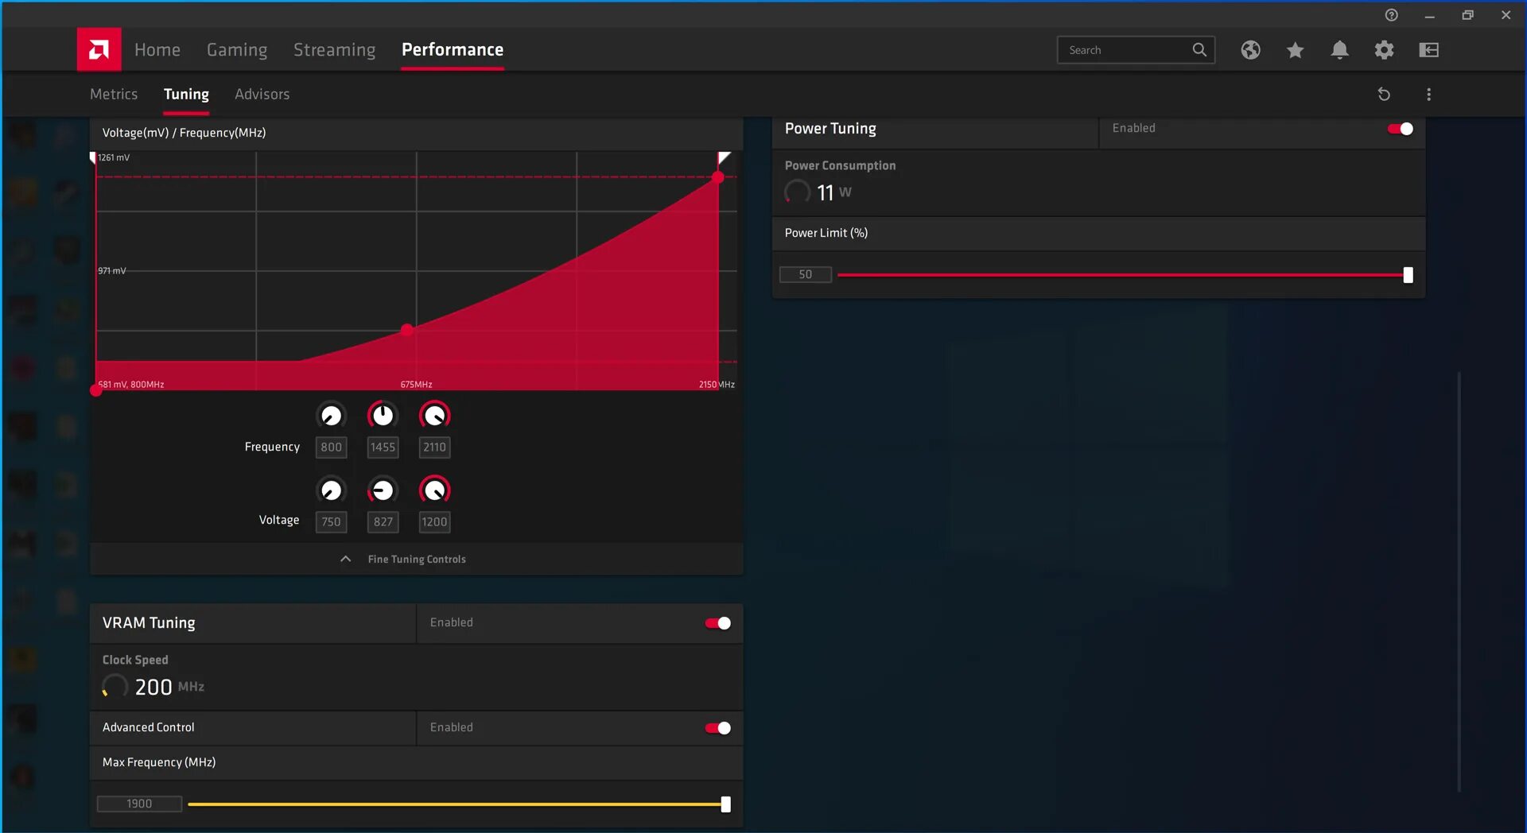
Task: Switch to the Advisors sub-tab
Action: (x=262, y=94)
